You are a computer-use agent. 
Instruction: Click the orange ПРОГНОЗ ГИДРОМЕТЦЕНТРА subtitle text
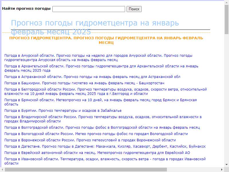coord(106,40)
